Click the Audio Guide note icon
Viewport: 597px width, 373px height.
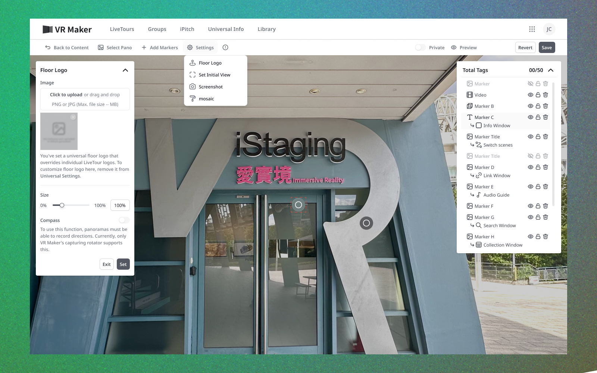point(479,195)
